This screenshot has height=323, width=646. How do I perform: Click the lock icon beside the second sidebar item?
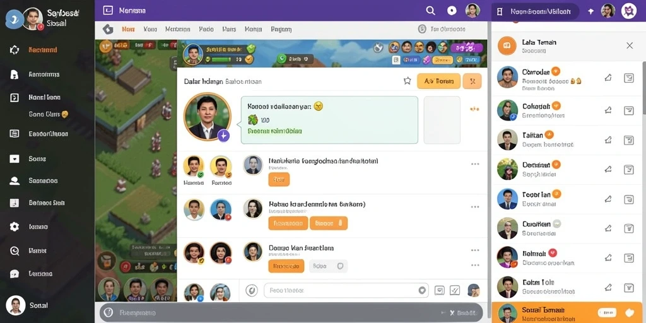(15, 74)
